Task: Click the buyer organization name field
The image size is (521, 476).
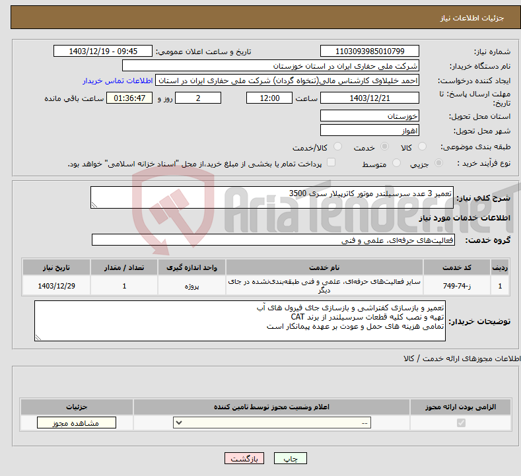Action: pos(271,66)
